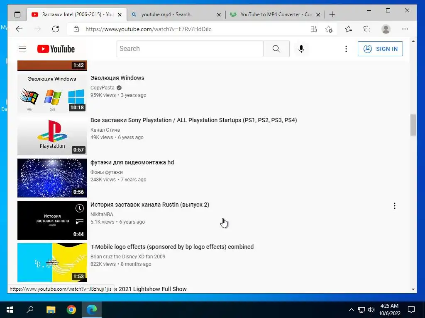425x318 pixels.
Task: Open Brian cruz the Disney XD channel
Action: 128,256
